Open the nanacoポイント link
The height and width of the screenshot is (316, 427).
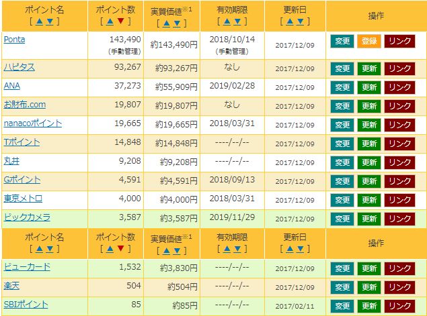tap(33, 123)
